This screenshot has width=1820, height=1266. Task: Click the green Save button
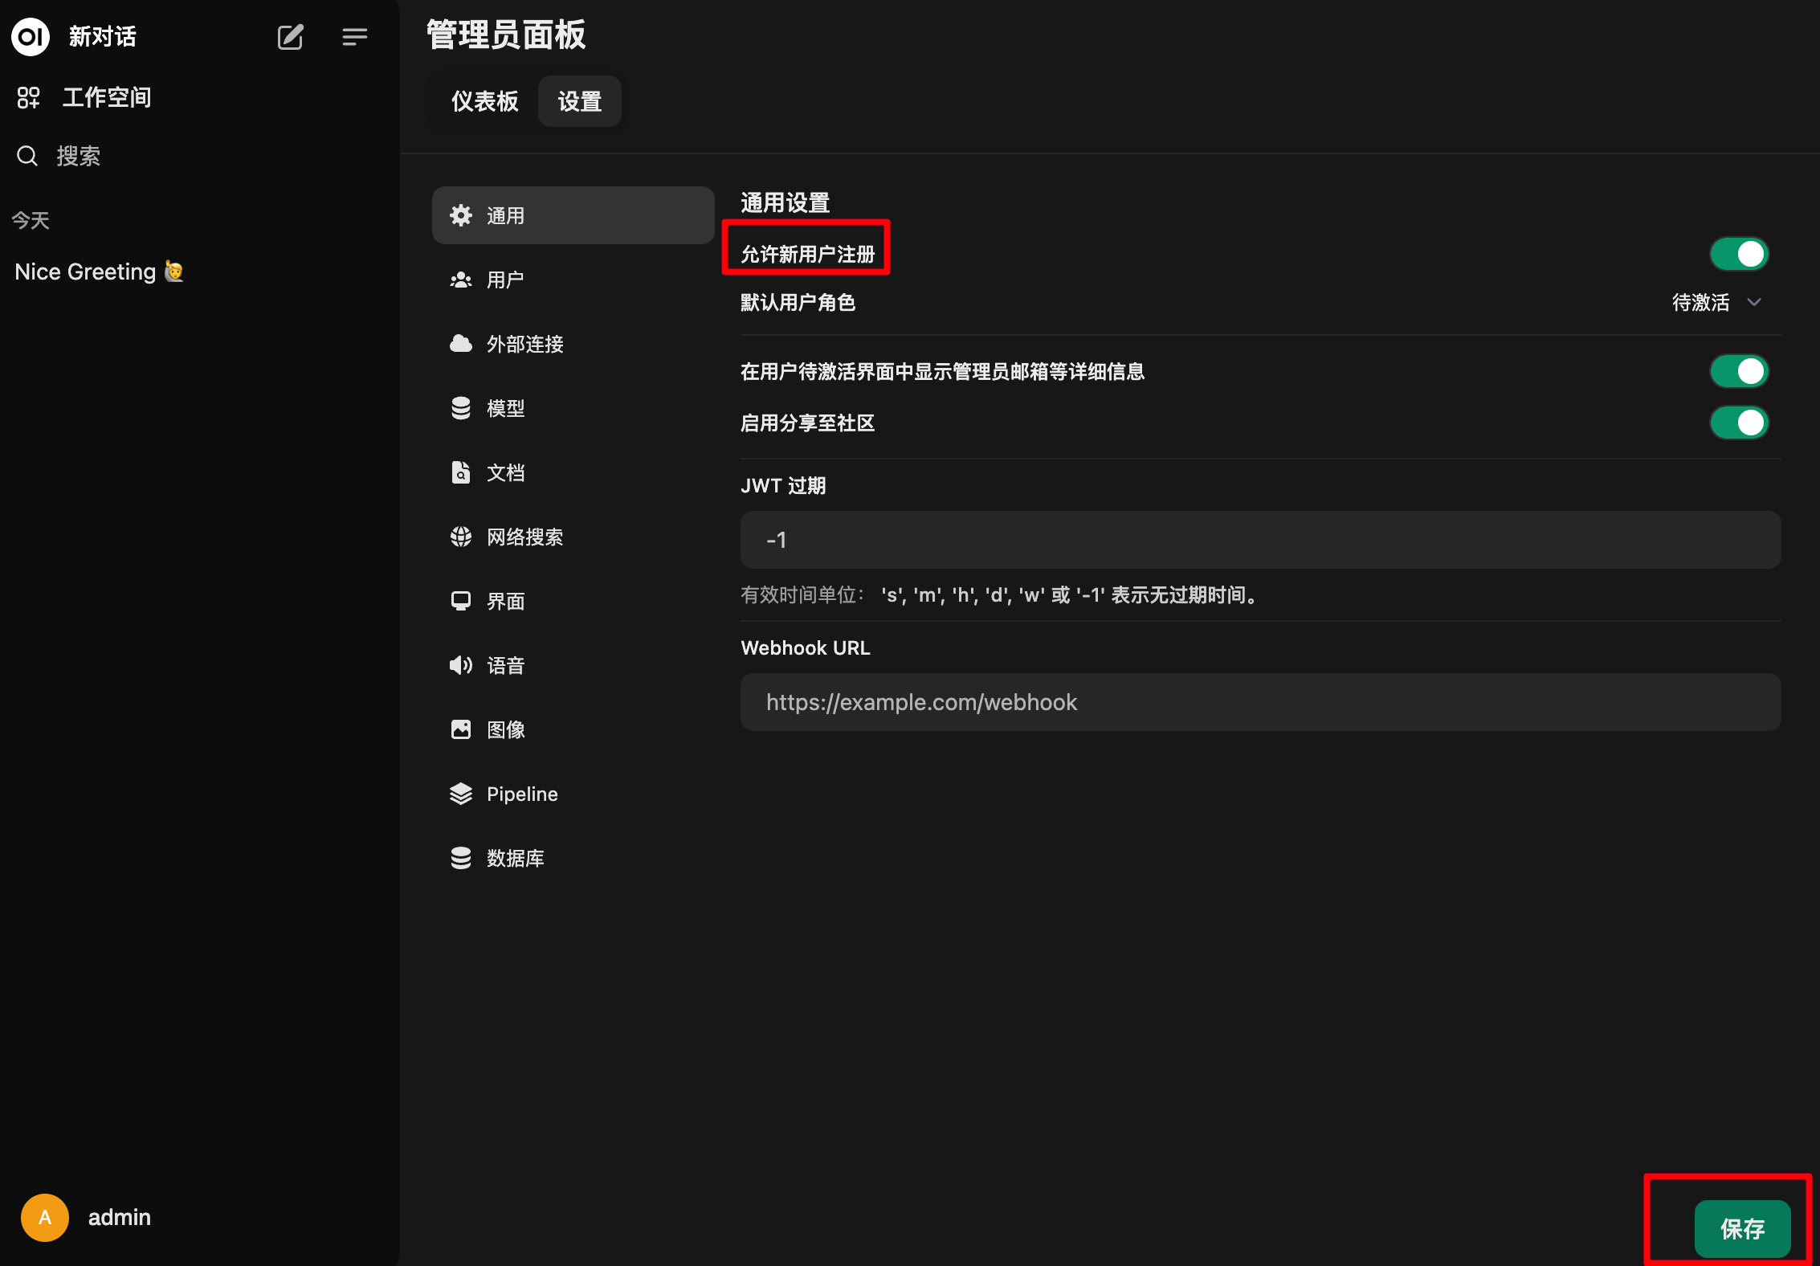click(1742, 1228)
